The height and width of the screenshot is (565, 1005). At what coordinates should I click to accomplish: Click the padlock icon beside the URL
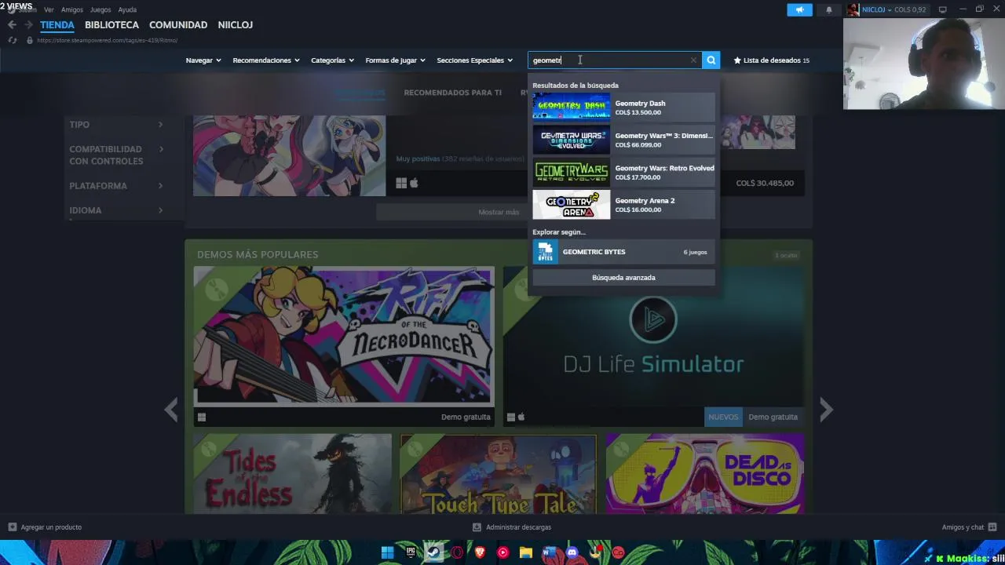(x=29, y=40)
